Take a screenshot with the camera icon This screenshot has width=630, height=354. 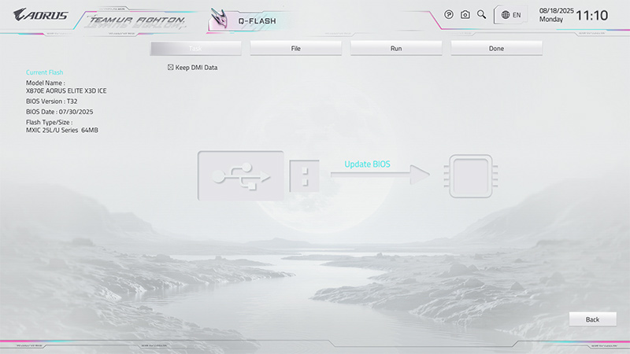click(x=465, y=15)
